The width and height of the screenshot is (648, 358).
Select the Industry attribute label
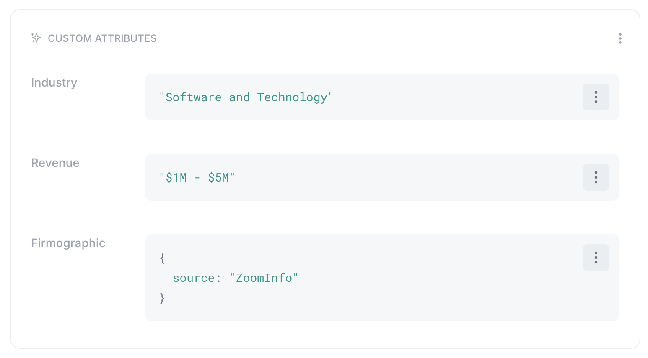(54, 83)
